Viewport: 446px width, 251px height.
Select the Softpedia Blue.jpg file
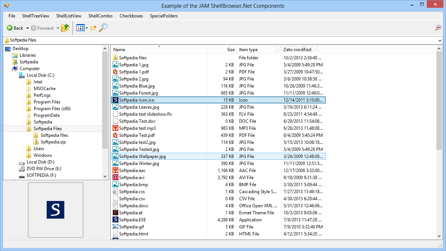[137, 86]
